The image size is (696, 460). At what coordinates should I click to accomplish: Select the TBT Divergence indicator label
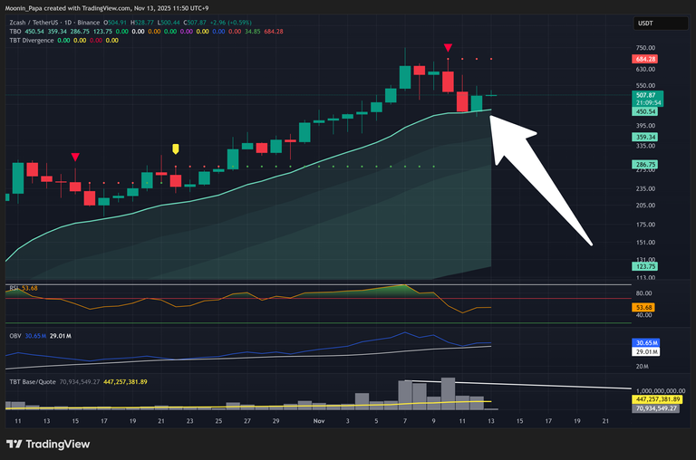[29, 39]
